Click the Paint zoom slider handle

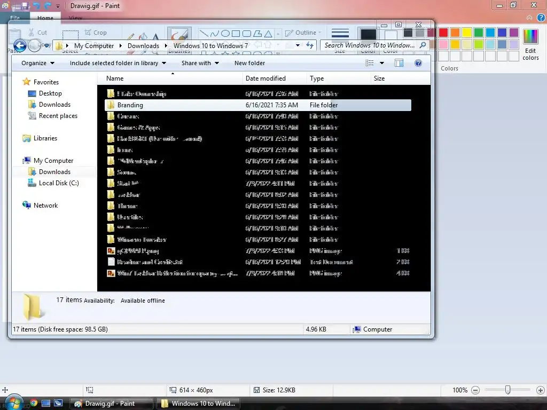point(507,390)
